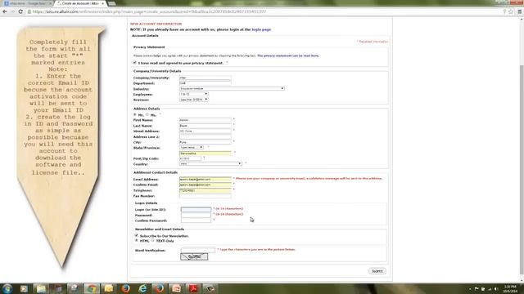Open the yellow folder taskbar icon
The height and width of the screenshot is (294, 524).
point(109,288)
